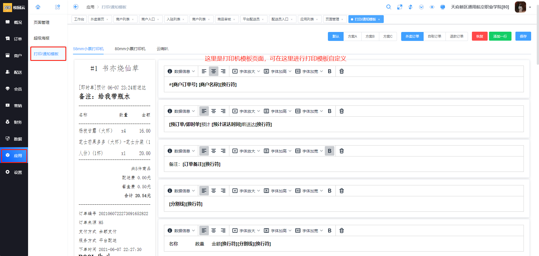Image resolution: width=539 pixels, height=256 pixels.
Task: Open the apps grid icon beside home
Action: (58, 7)
